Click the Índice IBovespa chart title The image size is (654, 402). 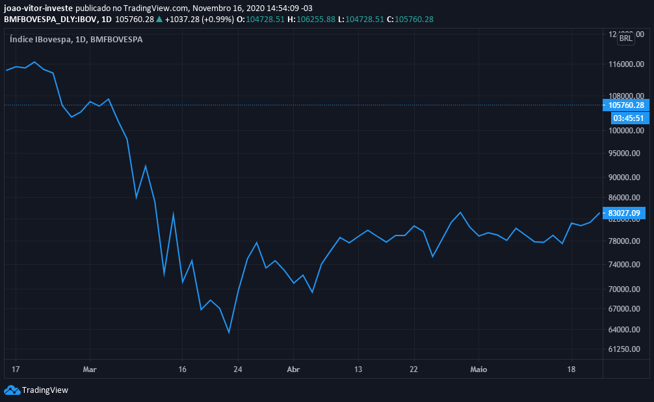pyautogui.click(x=76, y=39)
